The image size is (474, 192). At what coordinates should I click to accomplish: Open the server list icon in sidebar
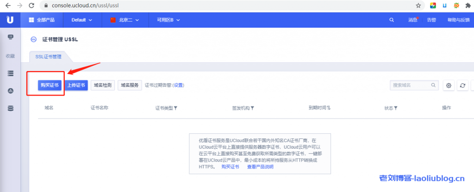pyautogui.click(x=10, y=73)
